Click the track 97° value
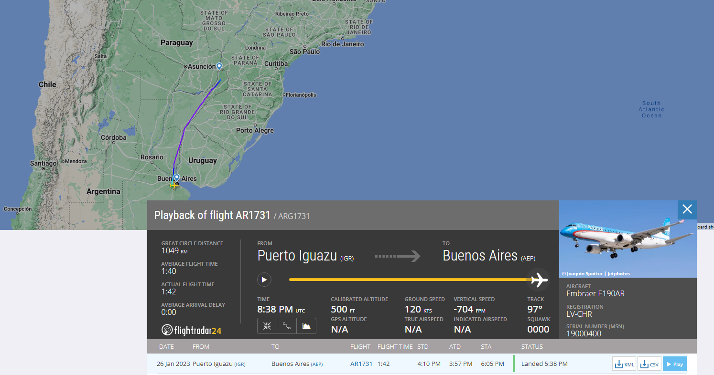Screen dimensions: 714x375 coord(535,309)
